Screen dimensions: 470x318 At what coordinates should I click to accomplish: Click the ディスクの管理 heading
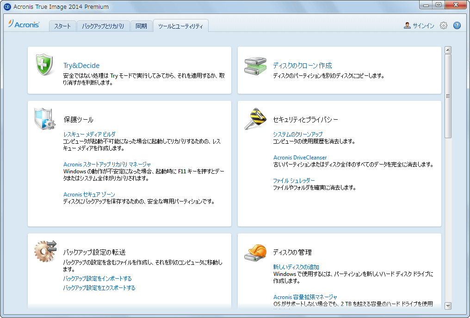pyautogui.click(x=292, y=252)
